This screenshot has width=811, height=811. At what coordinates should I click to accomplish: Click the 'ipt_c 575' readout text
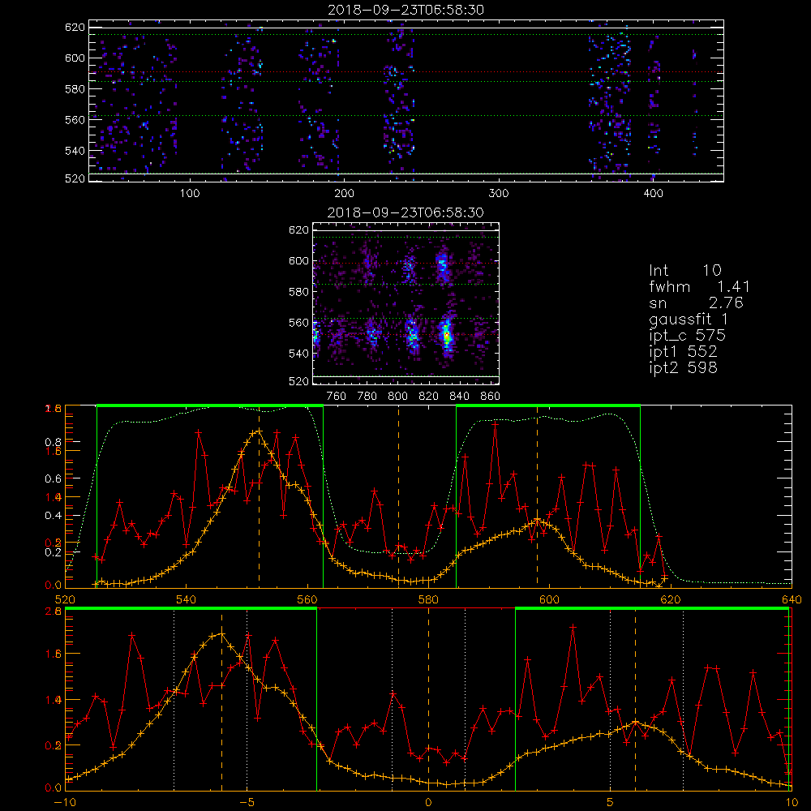[x=688, y=336]
